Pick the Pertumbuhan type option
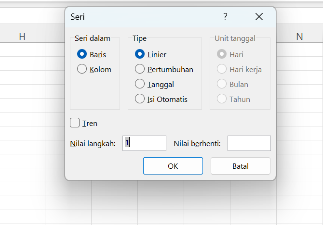Viewport: 323px width, 225px height. tap(140, 69)
